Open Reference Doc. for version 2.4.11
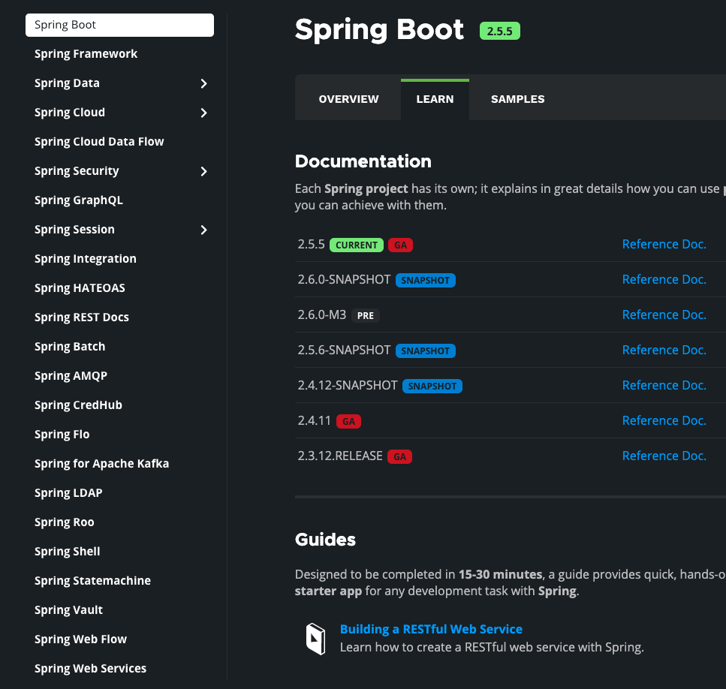 pos(664,420)
